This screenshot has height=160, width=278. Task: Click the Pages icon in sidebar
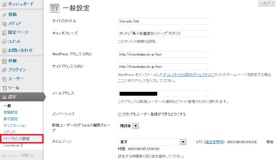click(x=4, y=33)
